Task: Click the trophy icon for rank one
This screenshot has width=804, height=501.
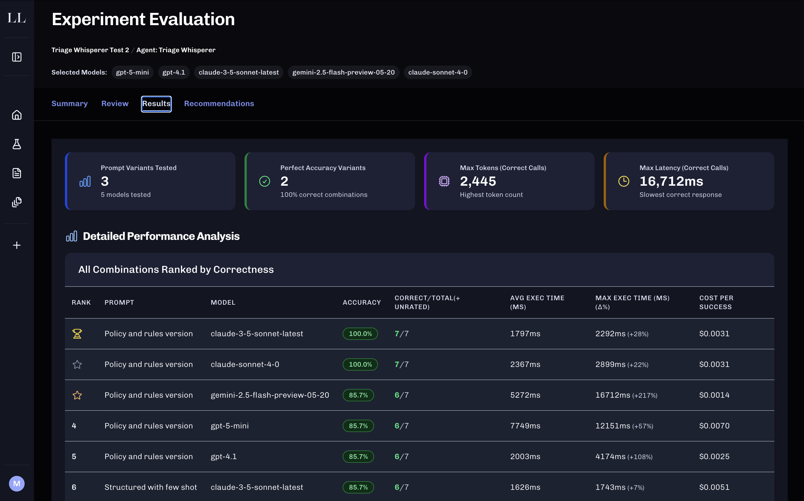Action: pyautogui.click(x=77, y=334)
